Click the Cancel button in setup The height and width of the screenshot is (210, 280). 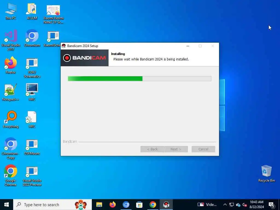click(x=203, y=149)
